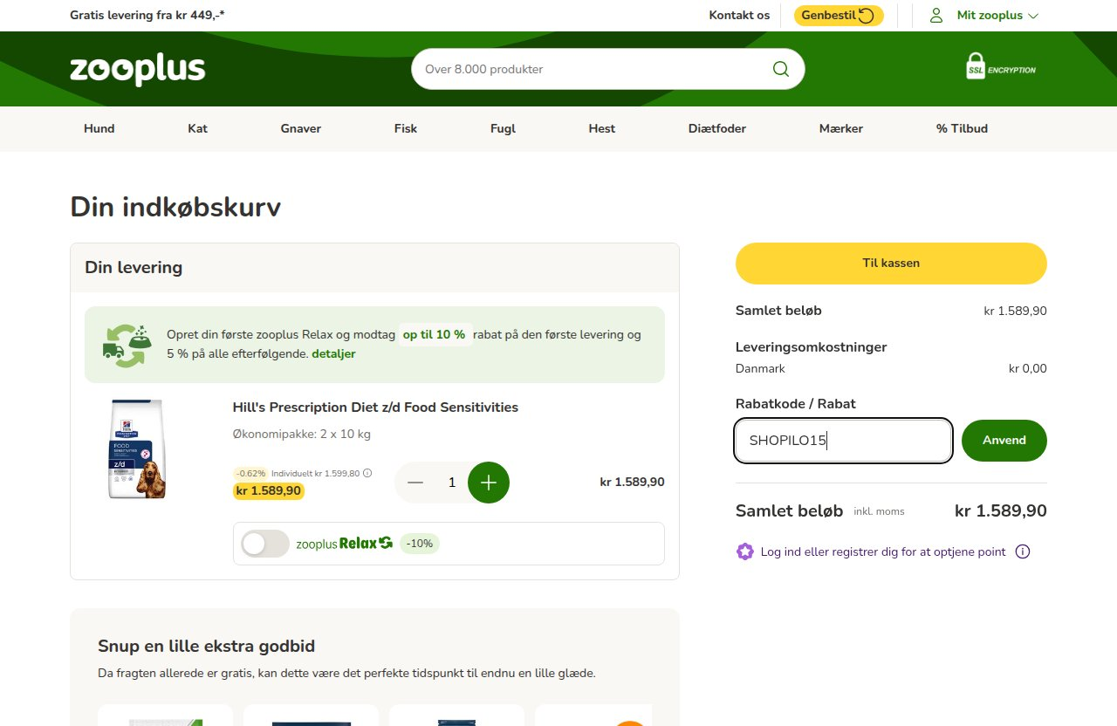Click the zooplus logo
This screenshot has height=726, width=1117.
point(138,69)
